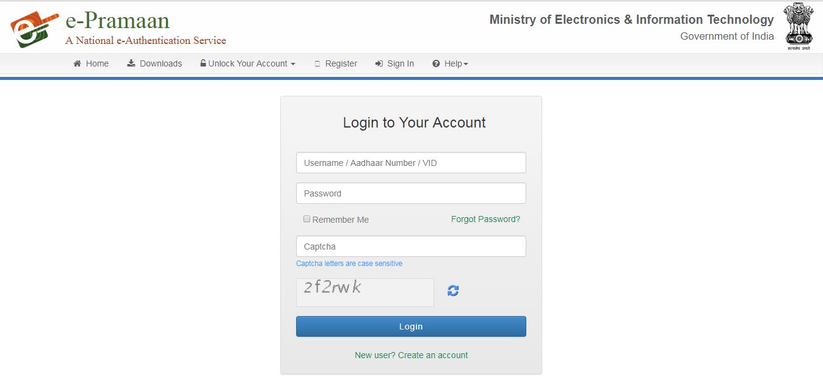Focus the Username / Aadhaar Number field

pyautogui.click(x=411, y=163)
